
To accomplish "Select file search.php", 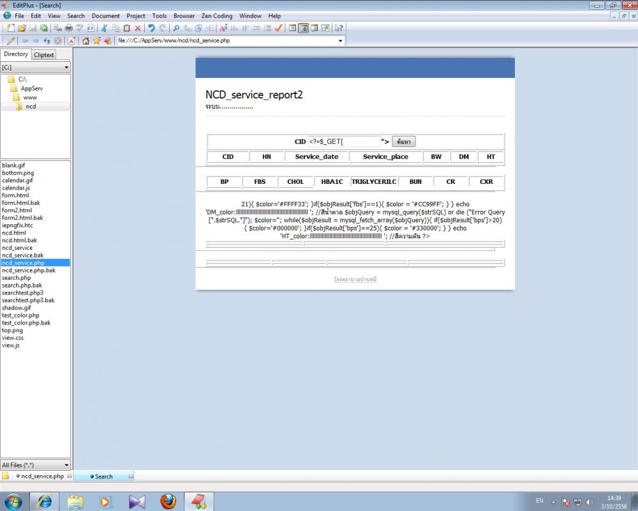I will pyautogui.click(x=17, y=278).
